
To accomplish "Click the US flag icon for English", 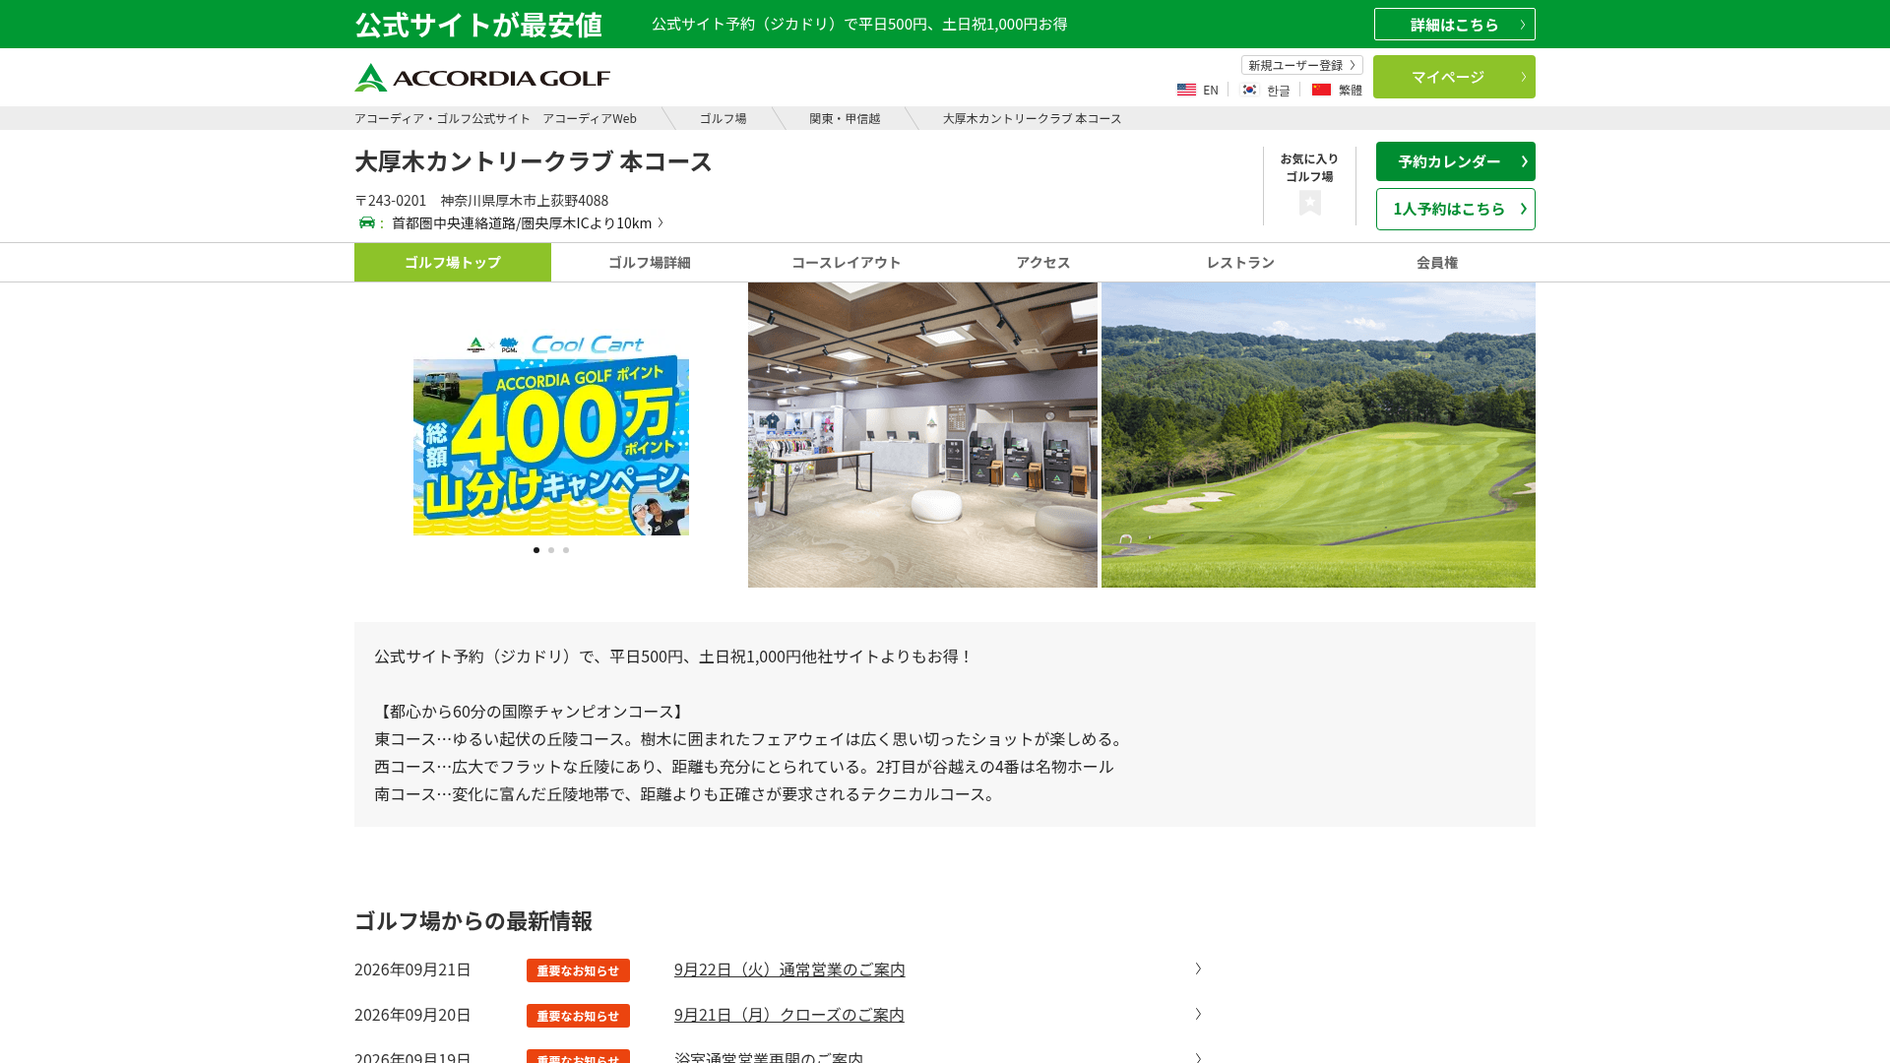I will tap(1186, 90).
